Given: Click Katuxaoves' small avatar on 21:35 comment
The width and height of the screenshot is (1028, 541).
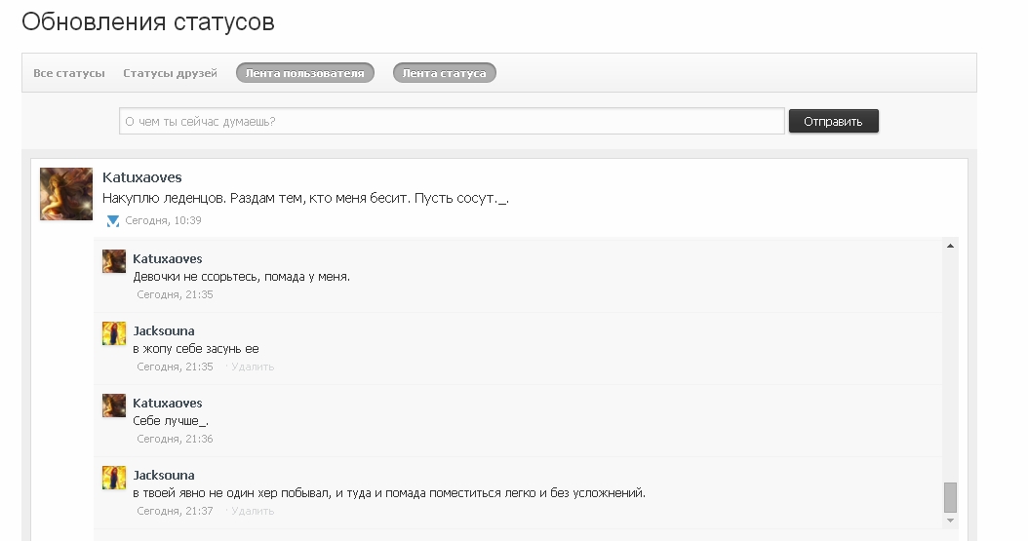Looking at the screenshot, I should point(114,261).
